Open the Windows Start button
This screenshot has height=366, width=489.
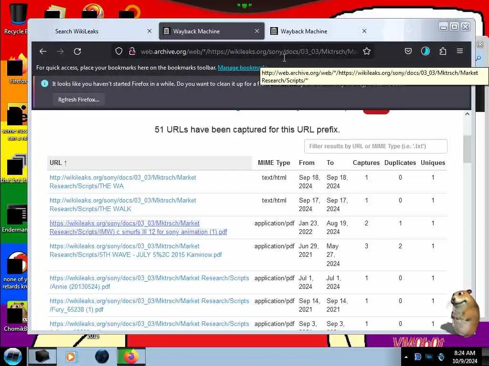(x=12, y=356)
